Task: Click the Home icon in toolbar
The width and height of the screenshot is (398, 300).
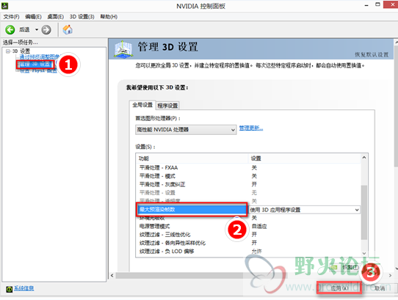Action: [x=68, y=29]
